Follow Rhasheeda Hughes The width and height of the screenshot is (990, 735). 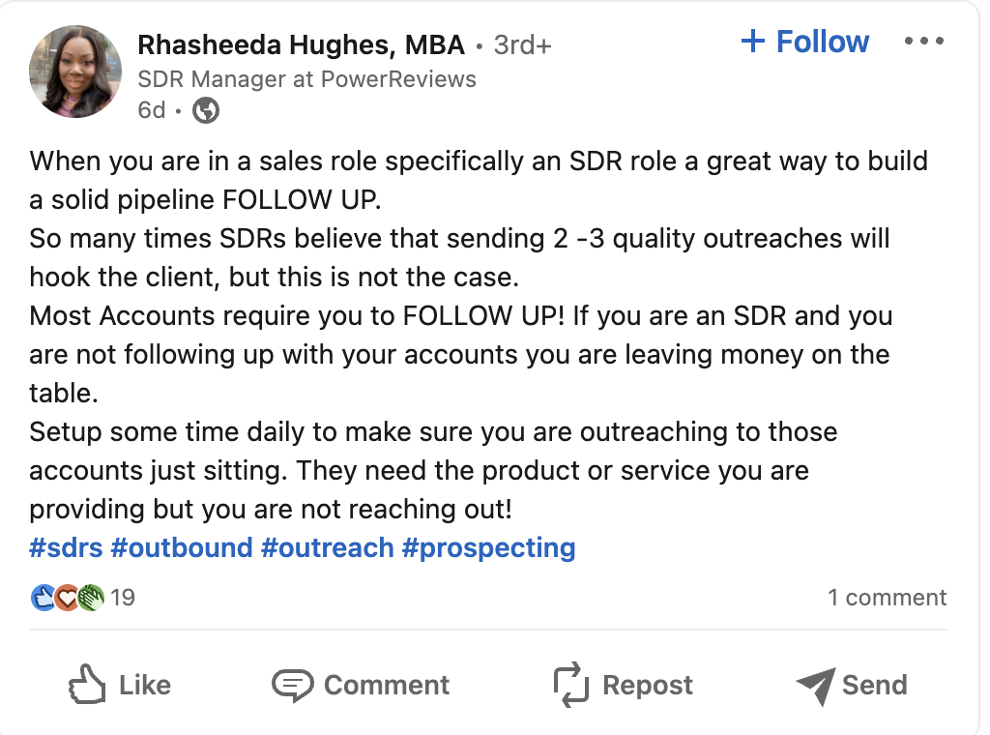(804, 42)
